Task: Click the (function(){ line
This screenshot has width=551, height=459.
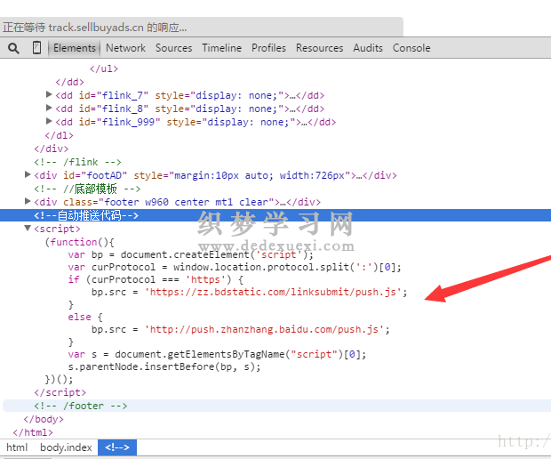Action: point(79,242)
